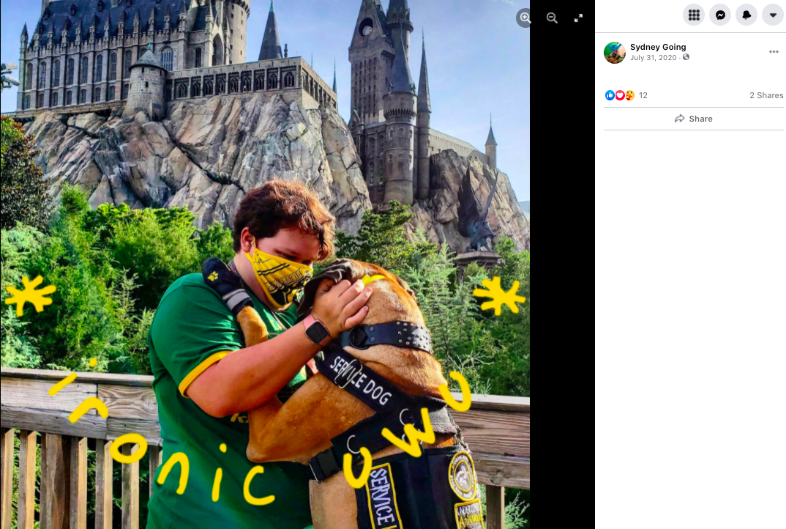The width and height of the screenshot is (786, 529).
Task: Click the public audience globe icon
Action: click(x=686, y=57)
